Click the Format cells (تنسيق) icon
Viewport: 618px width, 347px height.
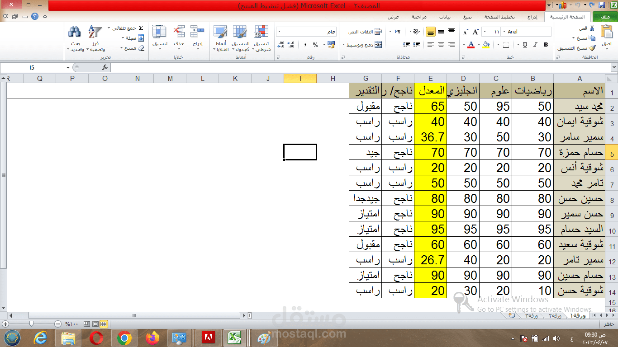(159, 31)
